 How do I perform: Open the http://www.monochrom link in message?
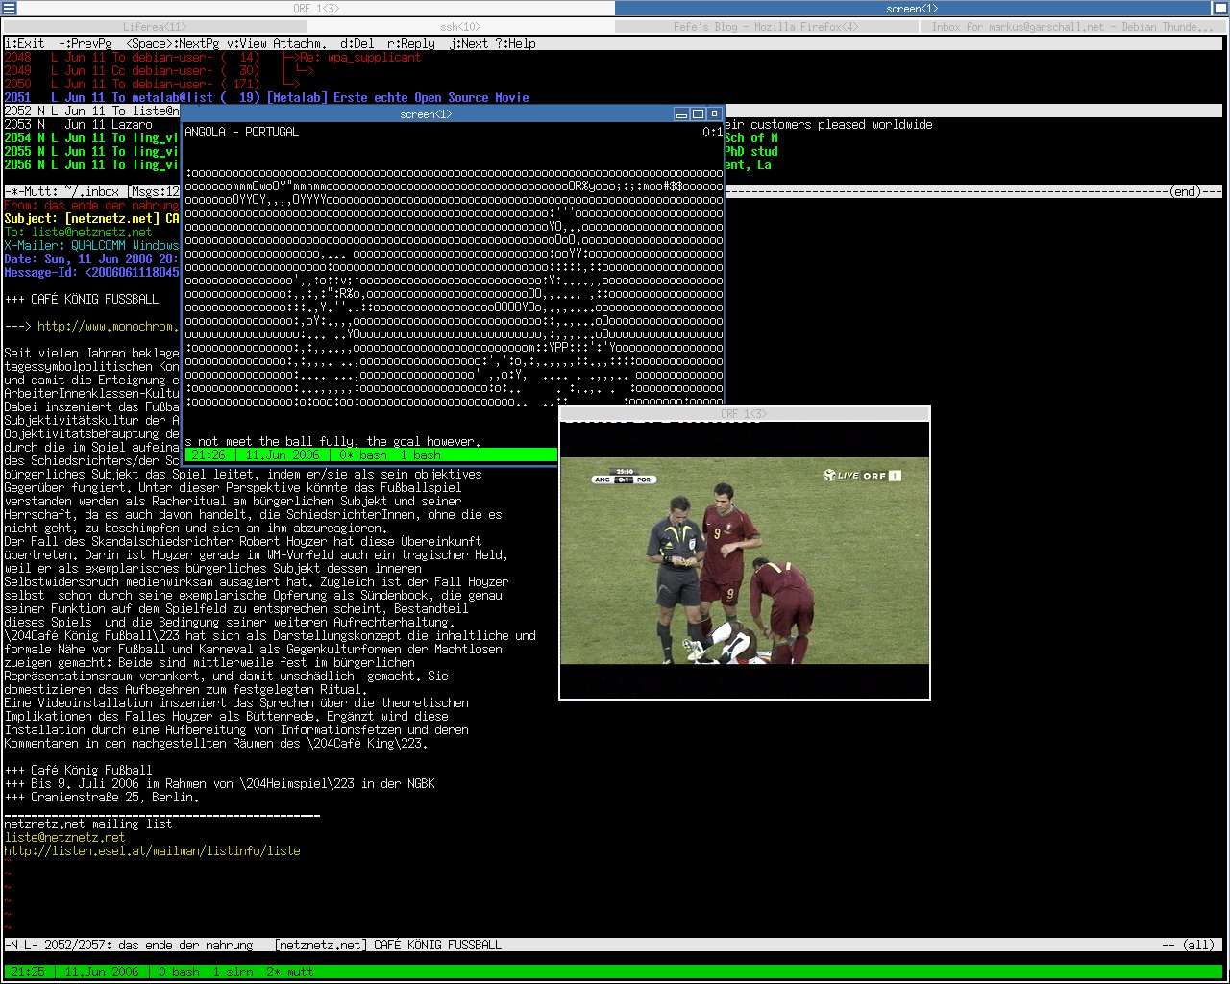pos(109,326)
